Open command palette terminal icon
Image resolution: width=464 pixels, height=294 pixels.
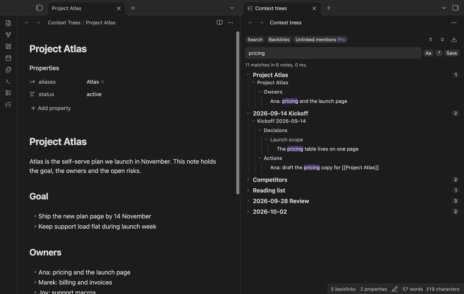pos(8,81)
